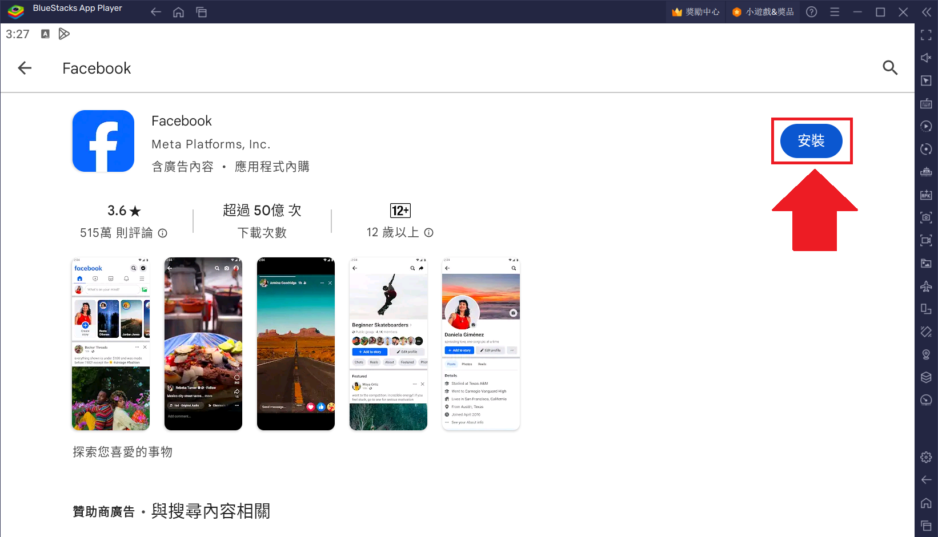The width and height of the screenshot is (938, 537).
Task: Open the BlueStacks help question mark
Action: click(811, 12)
